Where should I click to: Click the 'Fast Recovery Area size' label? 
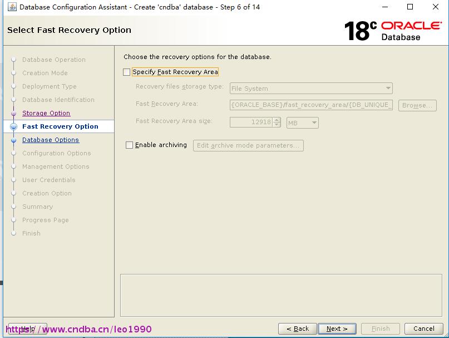click(x=174, y=121)
